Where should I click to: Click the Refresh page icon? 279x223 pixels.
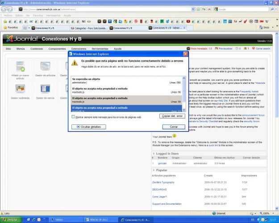coord(204,9)
